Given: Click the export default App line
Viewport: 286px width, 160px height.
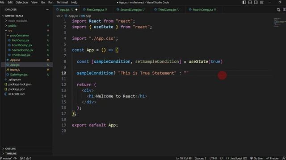Looking at the screenshot, I should click(x=95, y=125).
